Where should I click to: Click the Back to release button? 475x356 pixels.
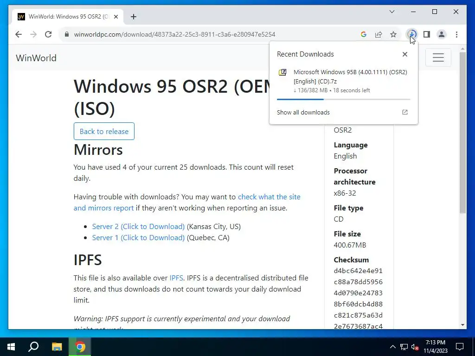104,131
